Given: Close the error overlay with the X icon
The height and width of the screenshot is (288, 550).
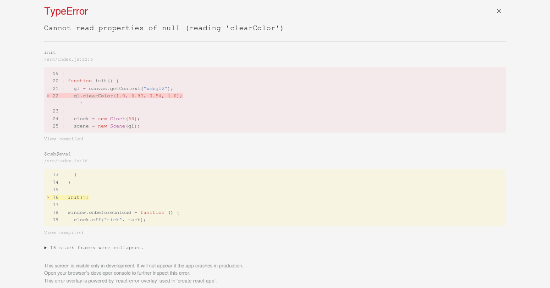Looking at the screenshot, I should pos(499,11).
